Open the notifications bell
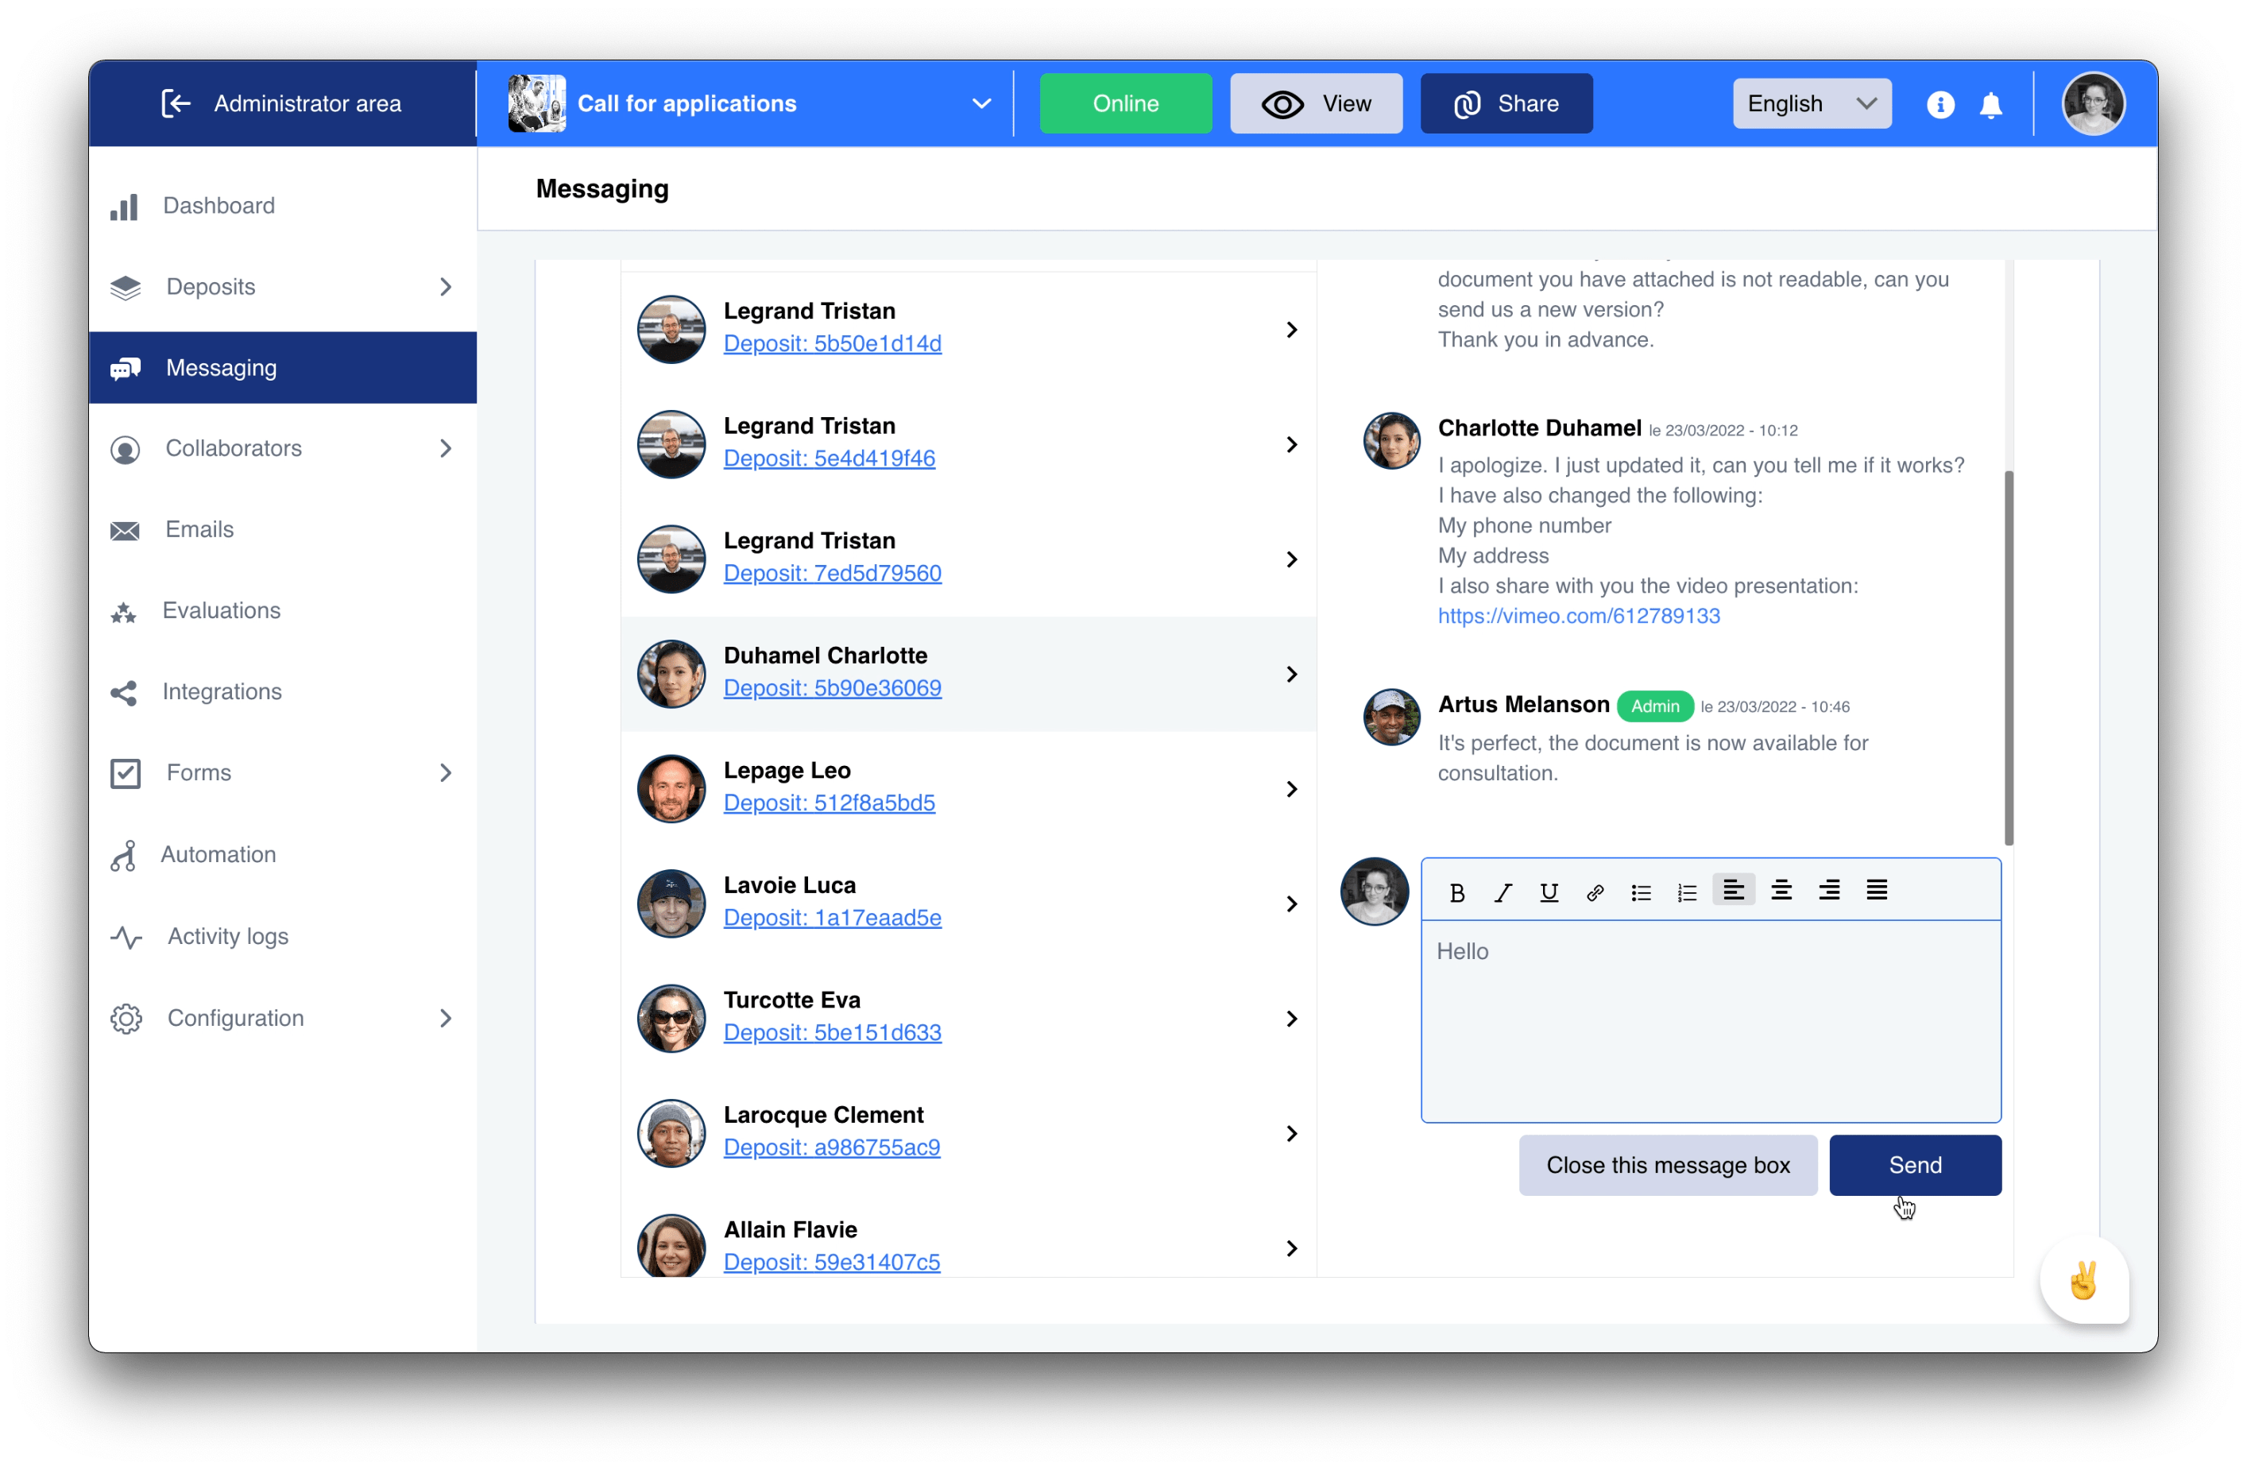This screenshot has height=1470, width=2247. pos(1990,105)
